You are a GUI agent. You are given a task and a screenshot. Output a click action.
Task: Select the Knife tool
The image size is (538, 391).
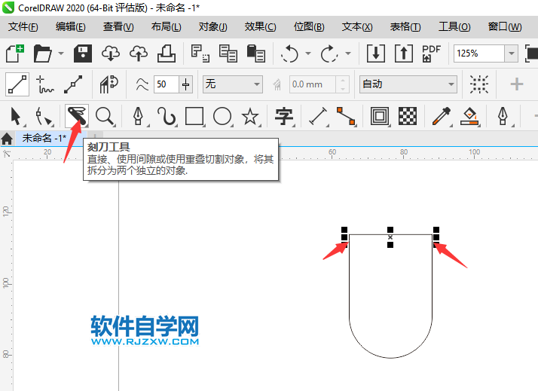[76, 116]
